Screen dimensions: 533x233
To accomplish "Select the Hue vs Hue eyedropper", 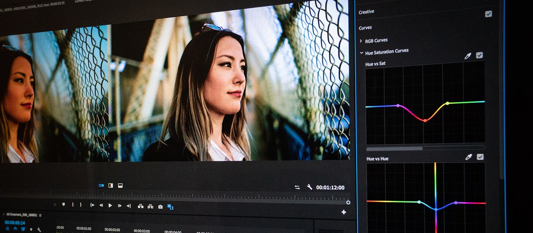I will [x=468, y=157].
